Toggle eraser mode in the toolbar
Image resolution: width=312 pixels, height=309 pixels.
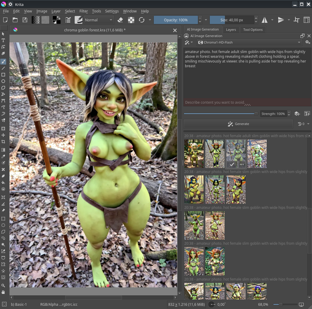pos(120,20)
